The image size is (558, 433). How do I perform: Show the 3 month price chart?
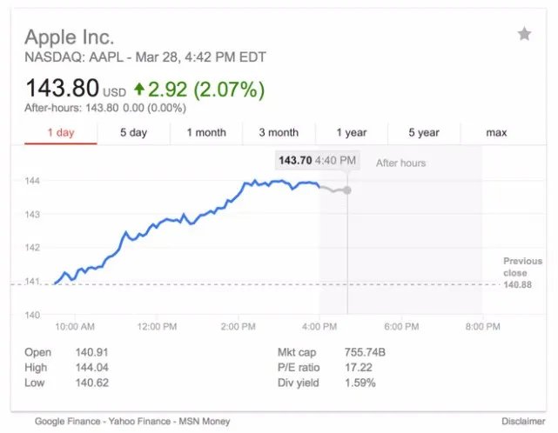click(279, 133)
